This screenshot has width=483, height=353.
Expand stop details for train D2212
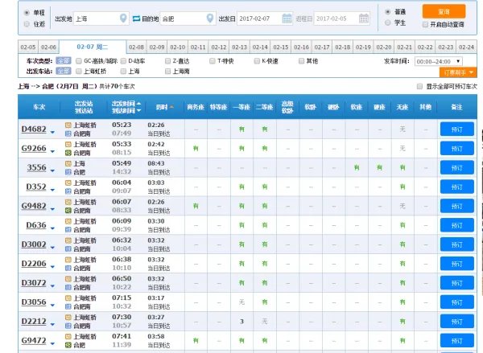coord(52,324)
